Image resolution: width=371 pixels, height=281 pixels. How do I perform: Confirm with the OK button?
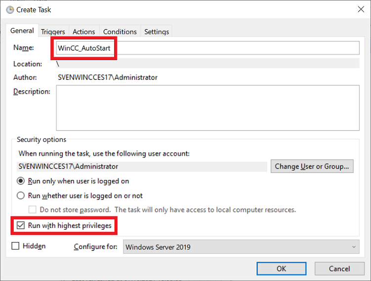(x=281, y=269)
